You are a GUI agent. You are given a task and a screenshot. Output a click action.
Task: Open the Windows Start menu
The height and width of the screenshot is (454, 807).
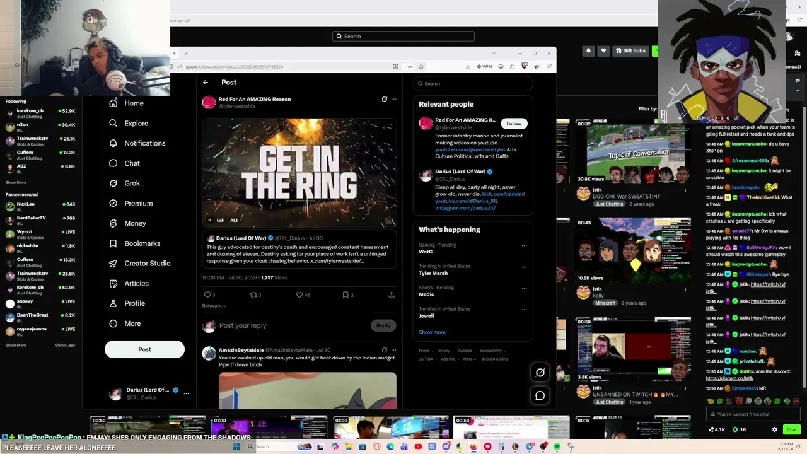click(236, 446)
